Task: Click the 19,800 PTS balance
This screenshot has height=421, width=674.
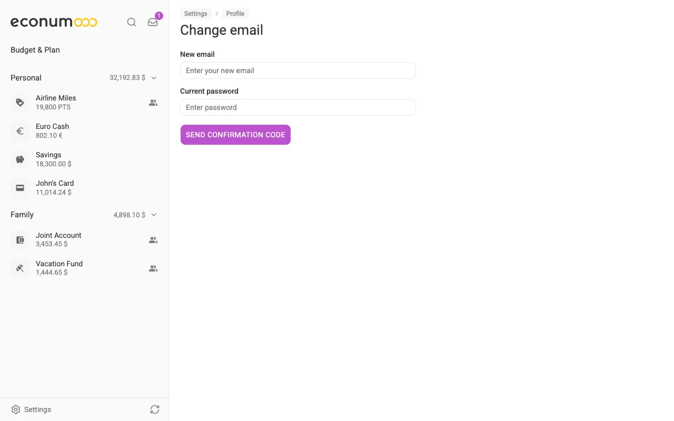Action: click(x=53, y=107)
